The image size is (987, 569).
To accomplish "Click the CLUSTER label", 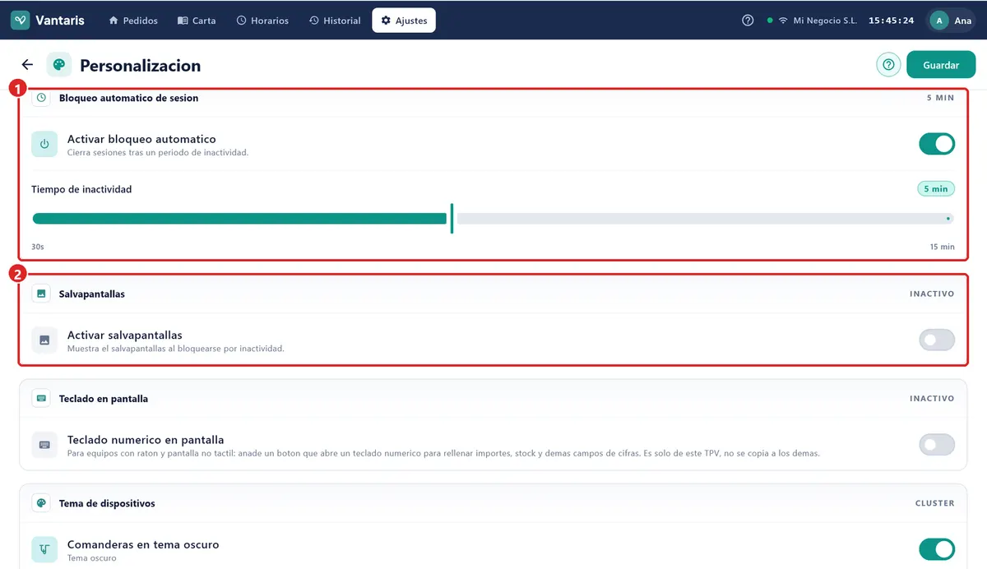I will pos(935,503).
